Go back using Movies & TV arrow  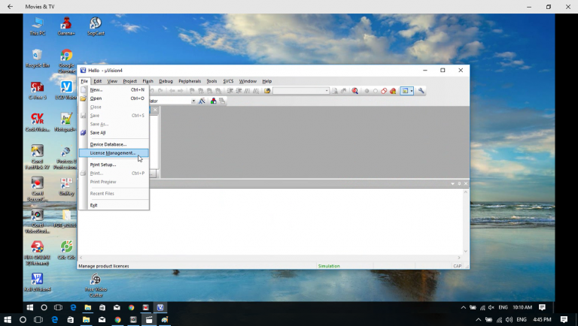(x=9, y=7)
